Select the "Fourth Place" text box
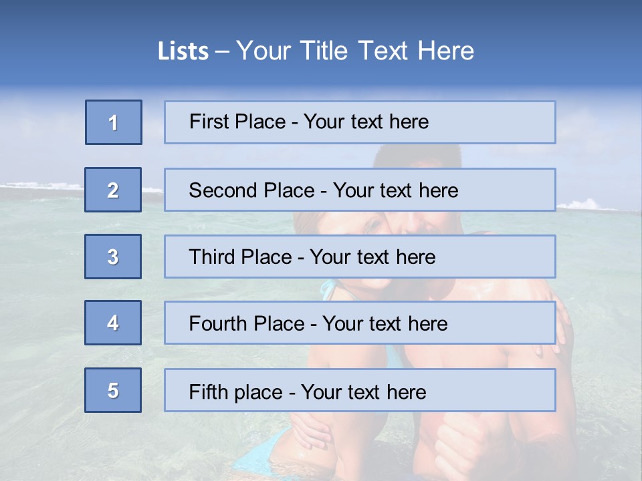 (x=360, y=323)
